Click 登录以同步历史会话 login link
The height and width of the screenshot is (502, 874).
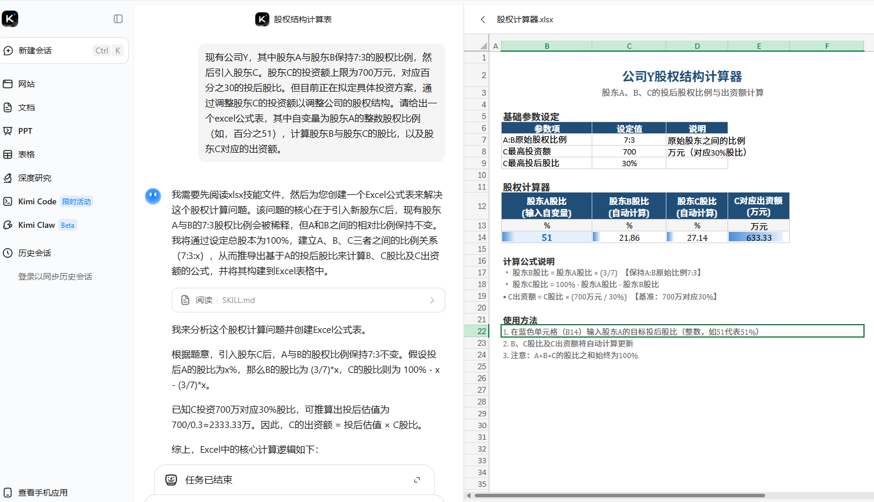click(x=55, y=277)
